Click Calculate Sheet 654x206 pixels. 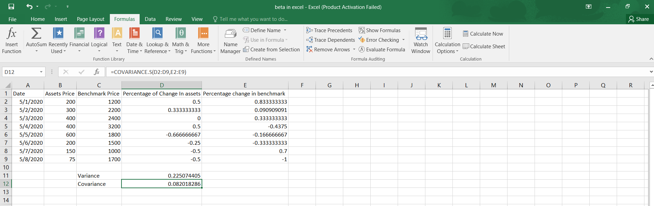pyautogui.click(x=484, y=47)
